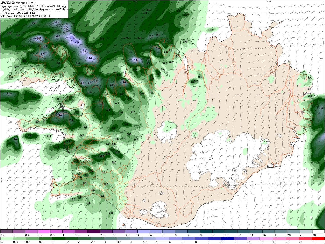Select the 20W longitude label

pos(135,1)
